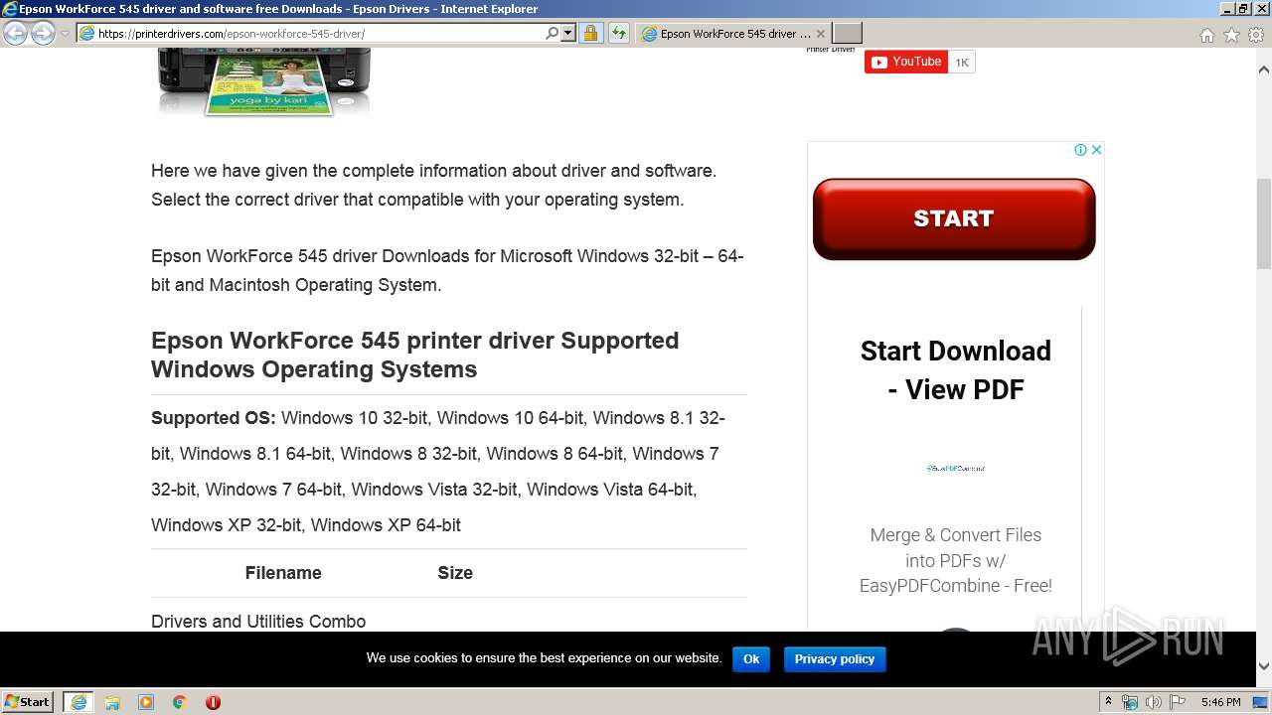This screenshot has width=1272, height=715.
Task: Click the red START ad button
Action: tap(954, 218)
